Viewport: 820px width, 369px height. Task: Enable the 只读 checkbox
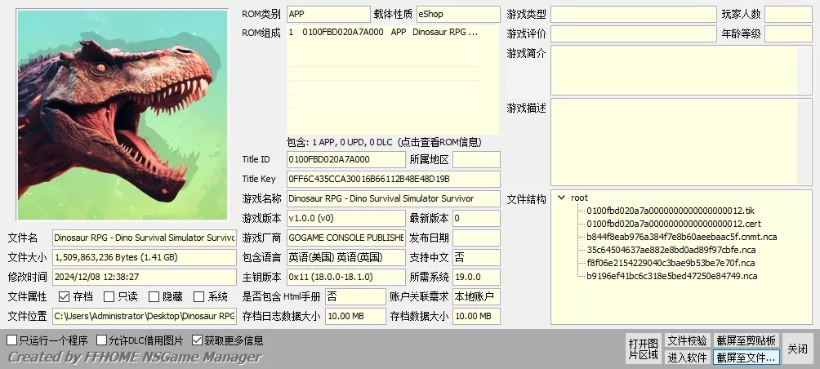pyautogui.click(x=109, y=297)
